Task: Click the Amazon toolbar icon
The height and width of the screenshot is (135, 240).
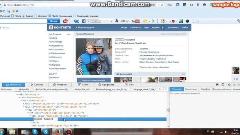Action: [117, 21]
